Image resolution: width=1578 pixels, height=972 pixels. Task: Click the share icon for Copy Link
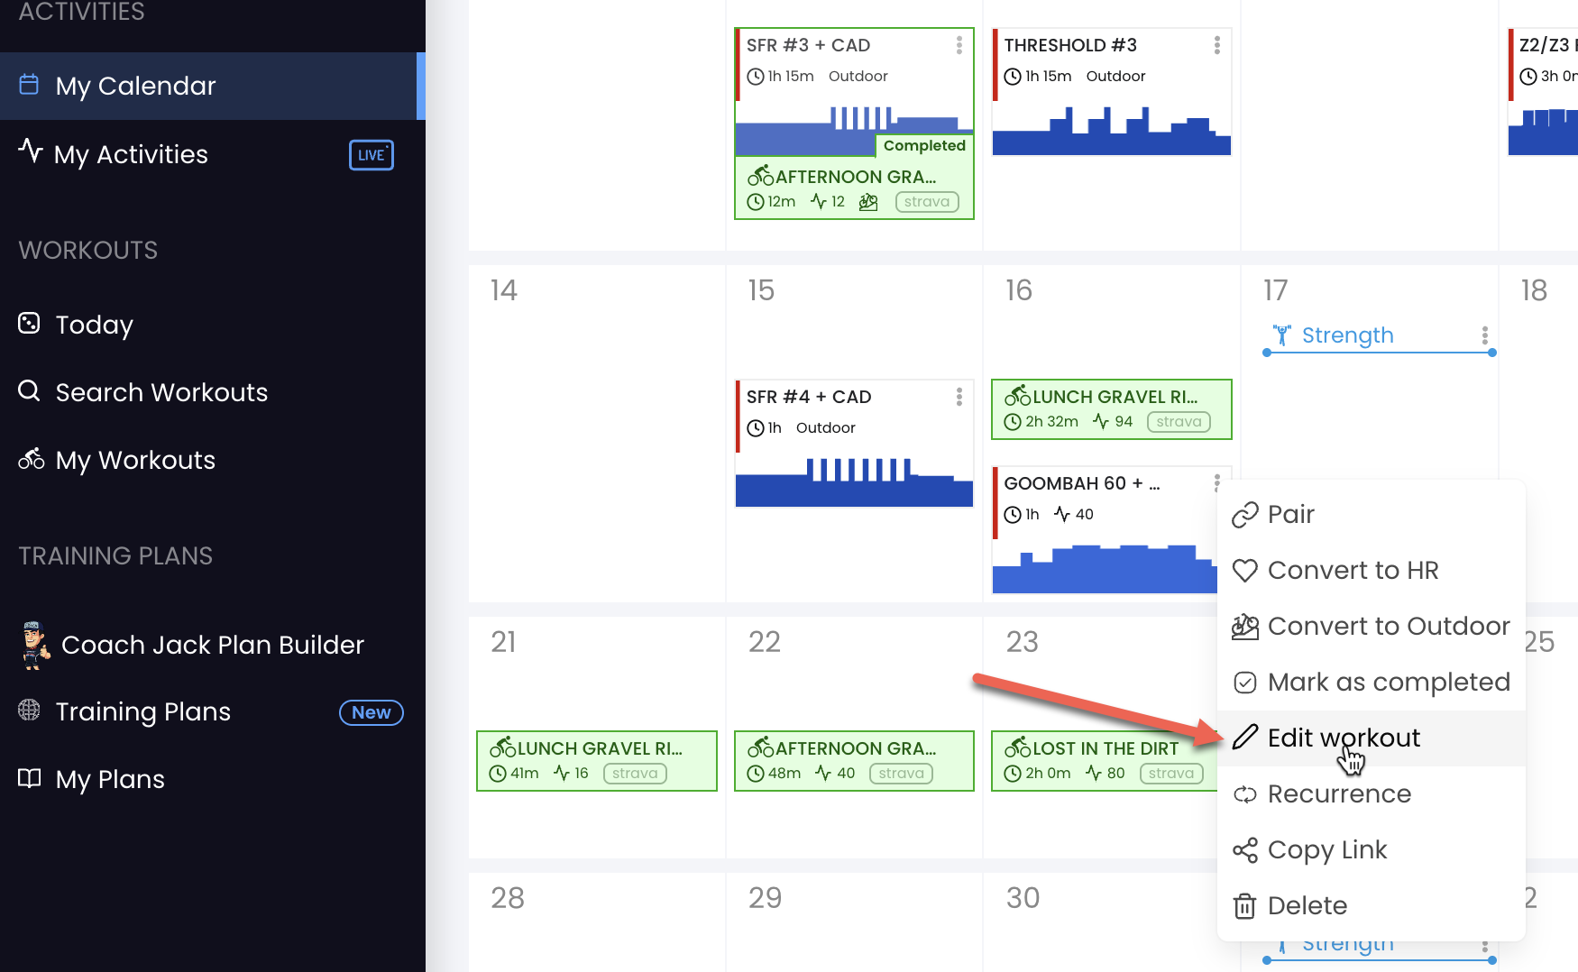(x=1244, y=850)
